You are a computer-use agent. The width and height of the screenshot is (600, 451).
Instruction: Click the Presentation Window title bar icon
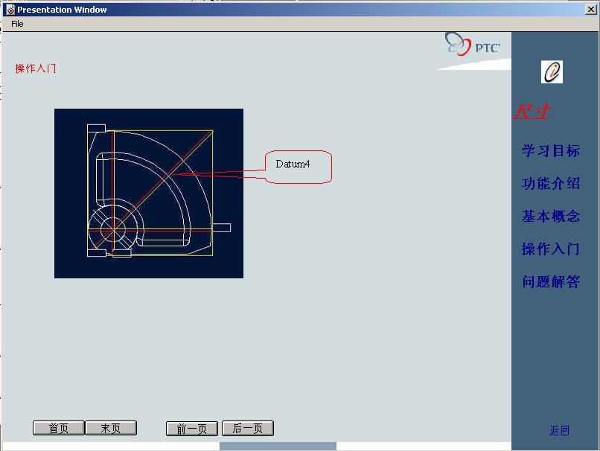10,10
